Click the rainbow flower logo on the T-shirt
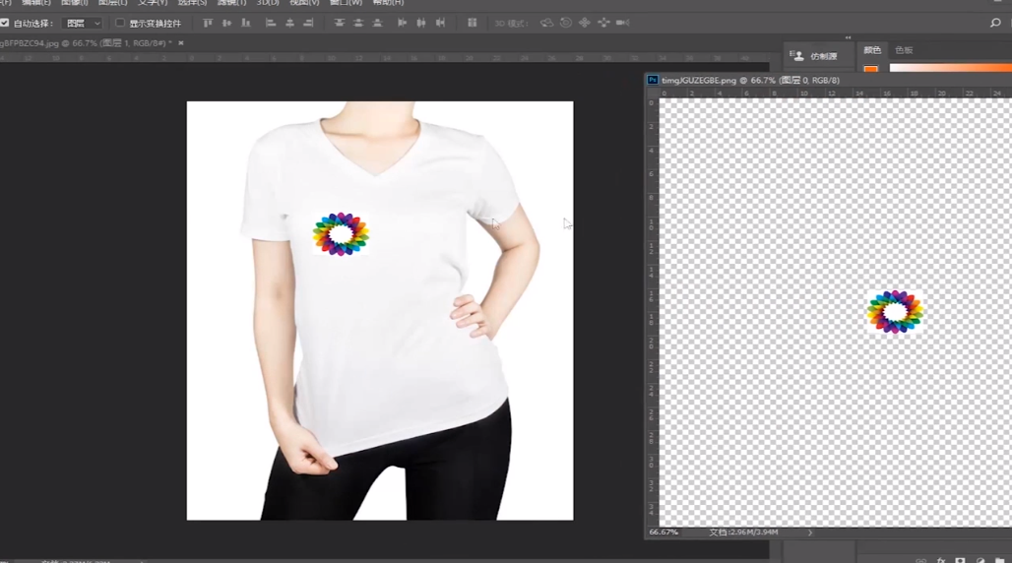Screen dimensions: 1012x563 click(341, 233)
